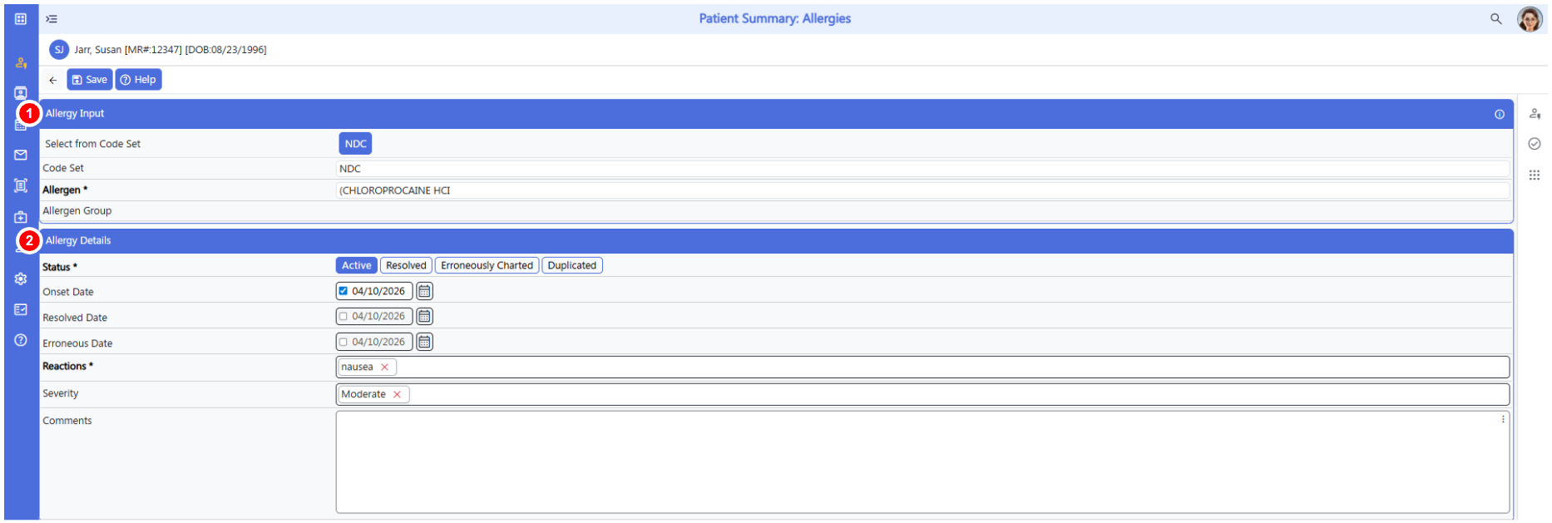Open the checklist form sidebar icon
Image resolution: width=1552 pixels, height=523 pixels.
point(21,309)
